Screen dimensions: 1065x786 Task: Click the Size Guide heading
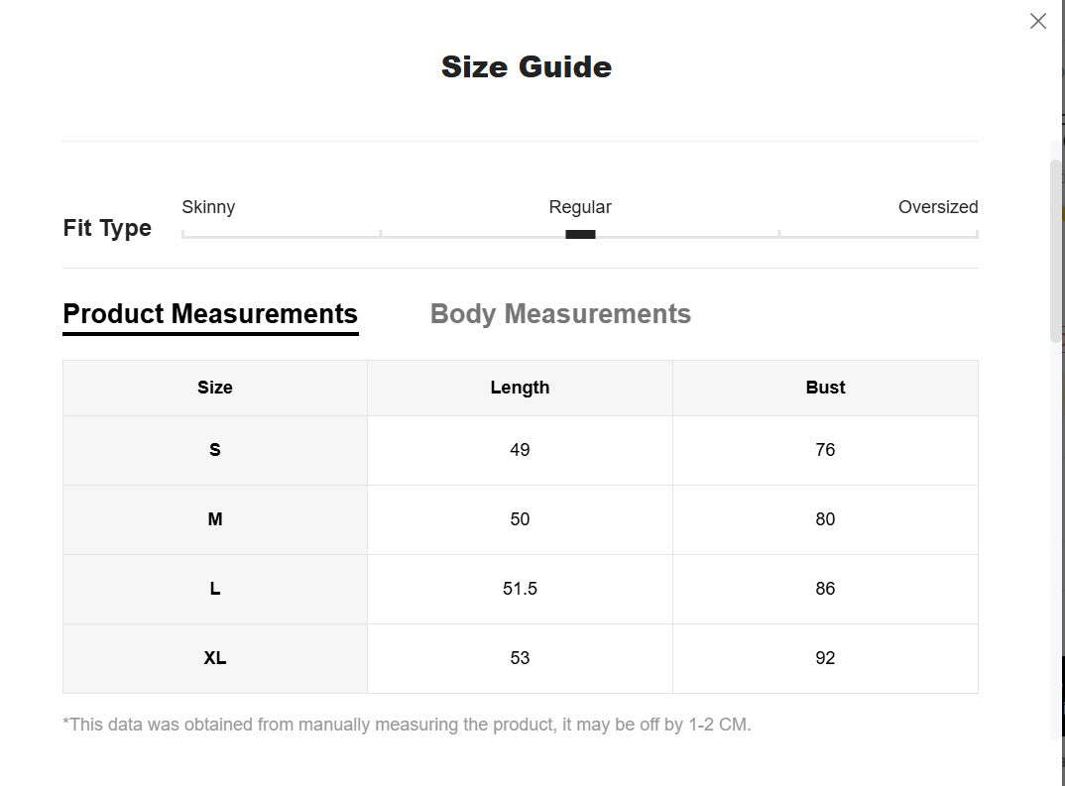pyautogui.click(x=527, y=66)
